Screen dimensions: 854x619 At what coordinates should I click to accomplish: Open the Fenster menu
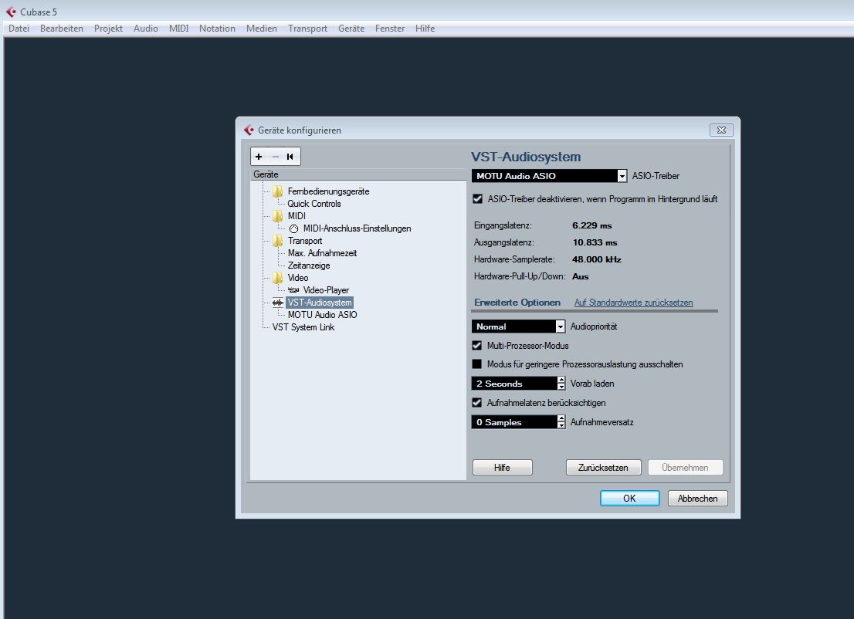pyautogui.click(x=390, y=29)
